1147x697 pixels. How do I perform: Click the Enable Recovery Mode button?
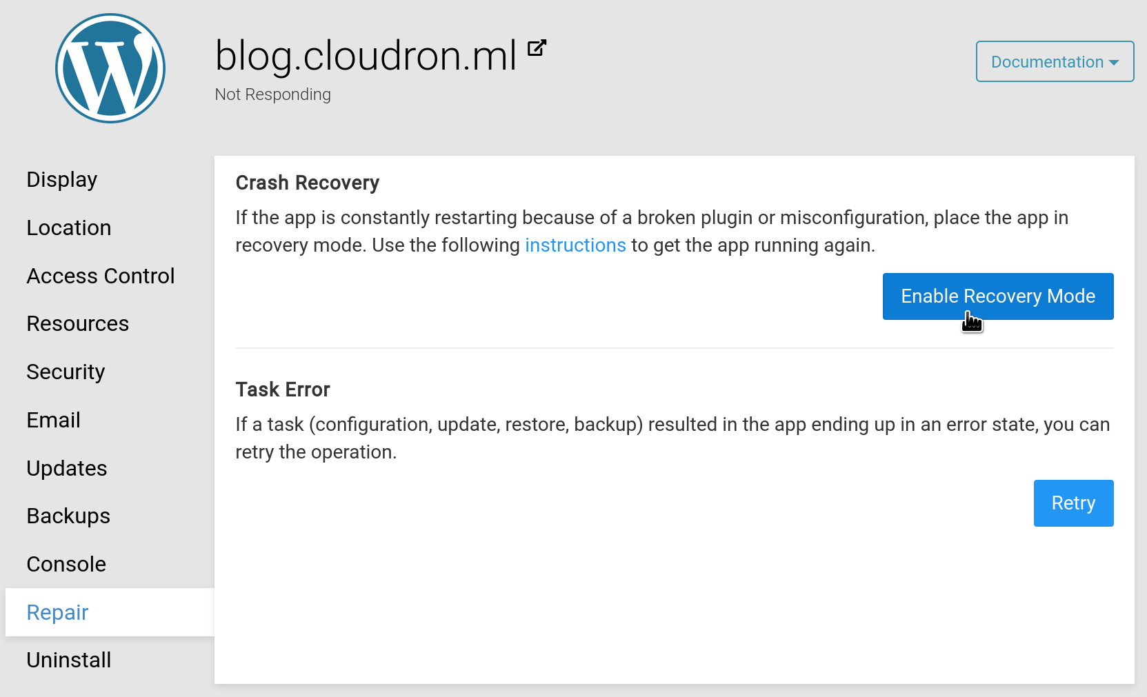click(x=997, y=296)
